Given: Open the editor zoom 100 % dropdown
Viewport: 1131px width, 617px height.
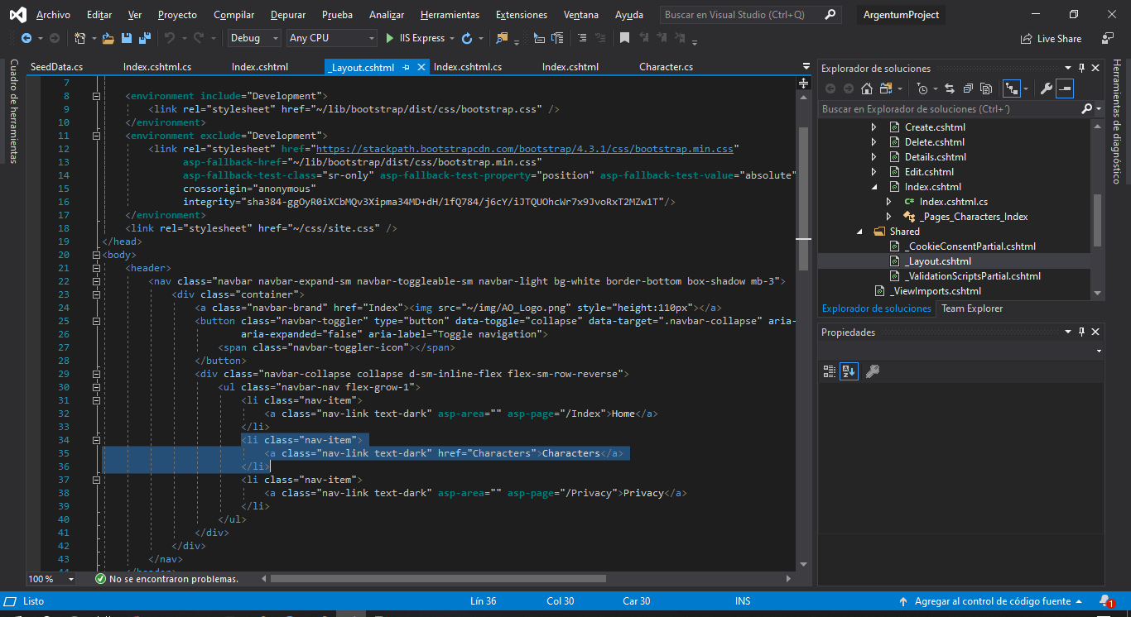Looking at the screenshot, I should pyautogui.click(x=70, y=580).
